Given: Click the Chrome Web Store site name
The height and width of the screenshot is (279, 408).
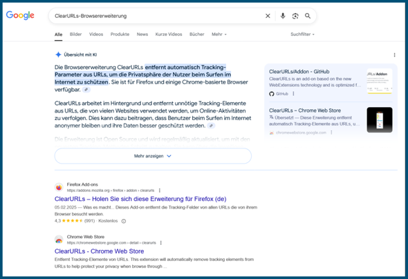Looking at the screenshot, I should 86,237.
